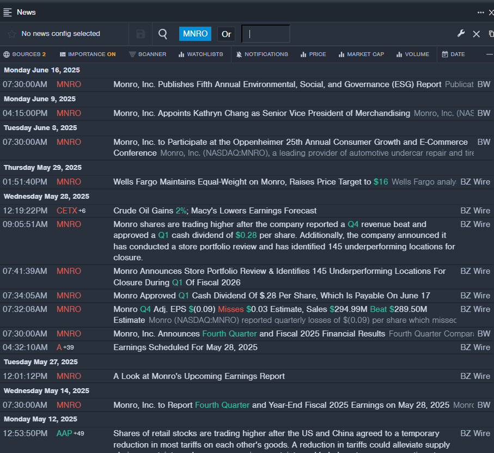Open Wells Fargo price target headline
Image resolution: width=494 pixels, height=453 pixels.
click(x=251, y=182)
